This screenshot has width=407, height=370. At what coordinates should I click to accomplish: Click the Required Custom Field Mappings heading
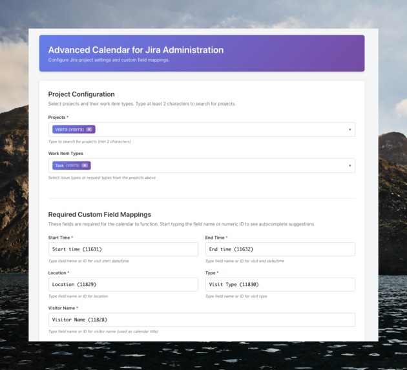[99, 214]
